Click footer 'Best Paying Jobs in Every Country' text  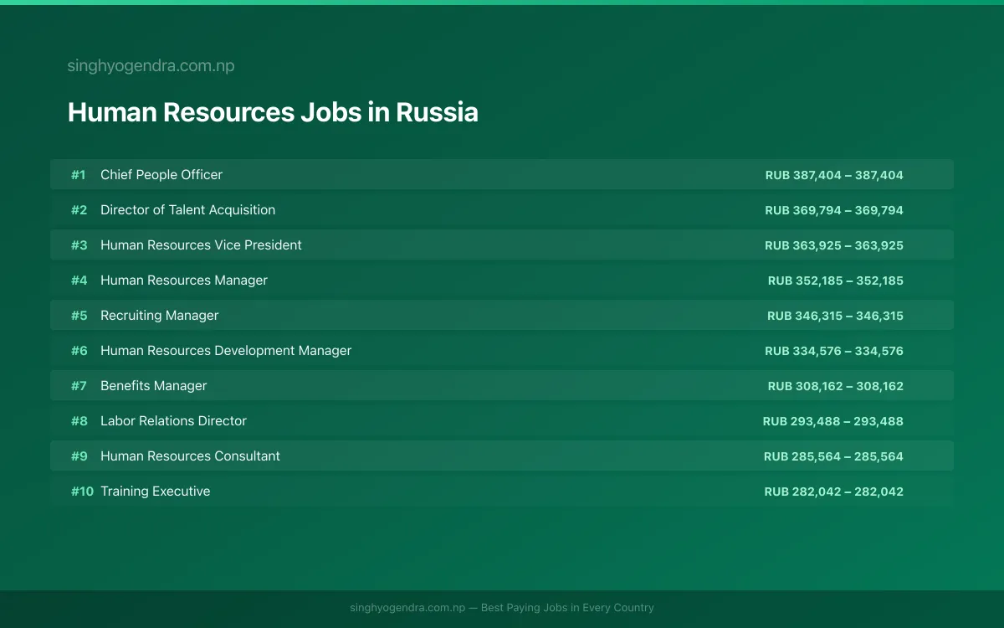click(x=567, y=608)
